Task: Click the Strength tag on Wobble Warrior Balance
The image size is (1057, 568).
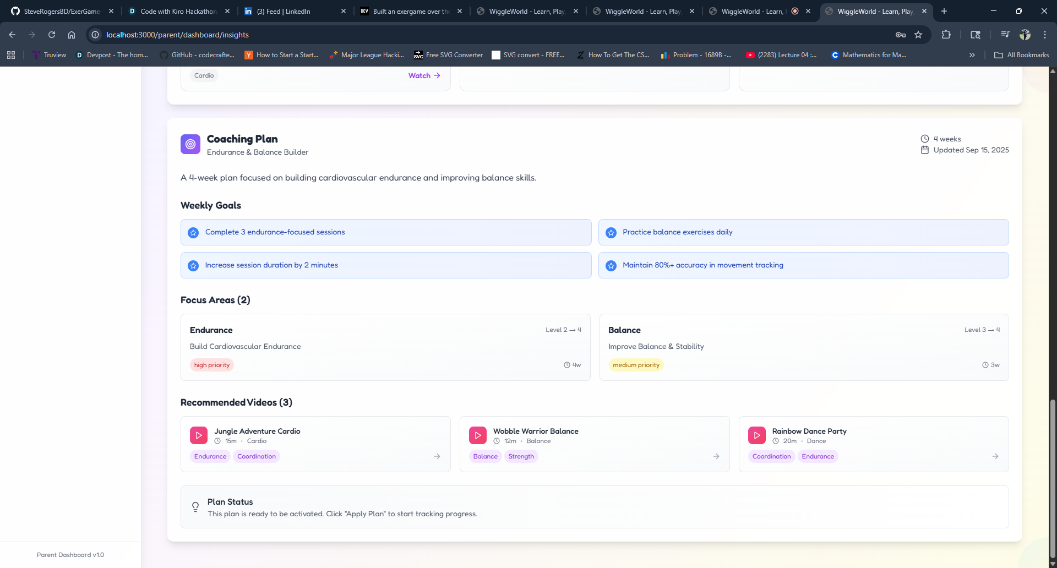Action: [x=521, y=456]
